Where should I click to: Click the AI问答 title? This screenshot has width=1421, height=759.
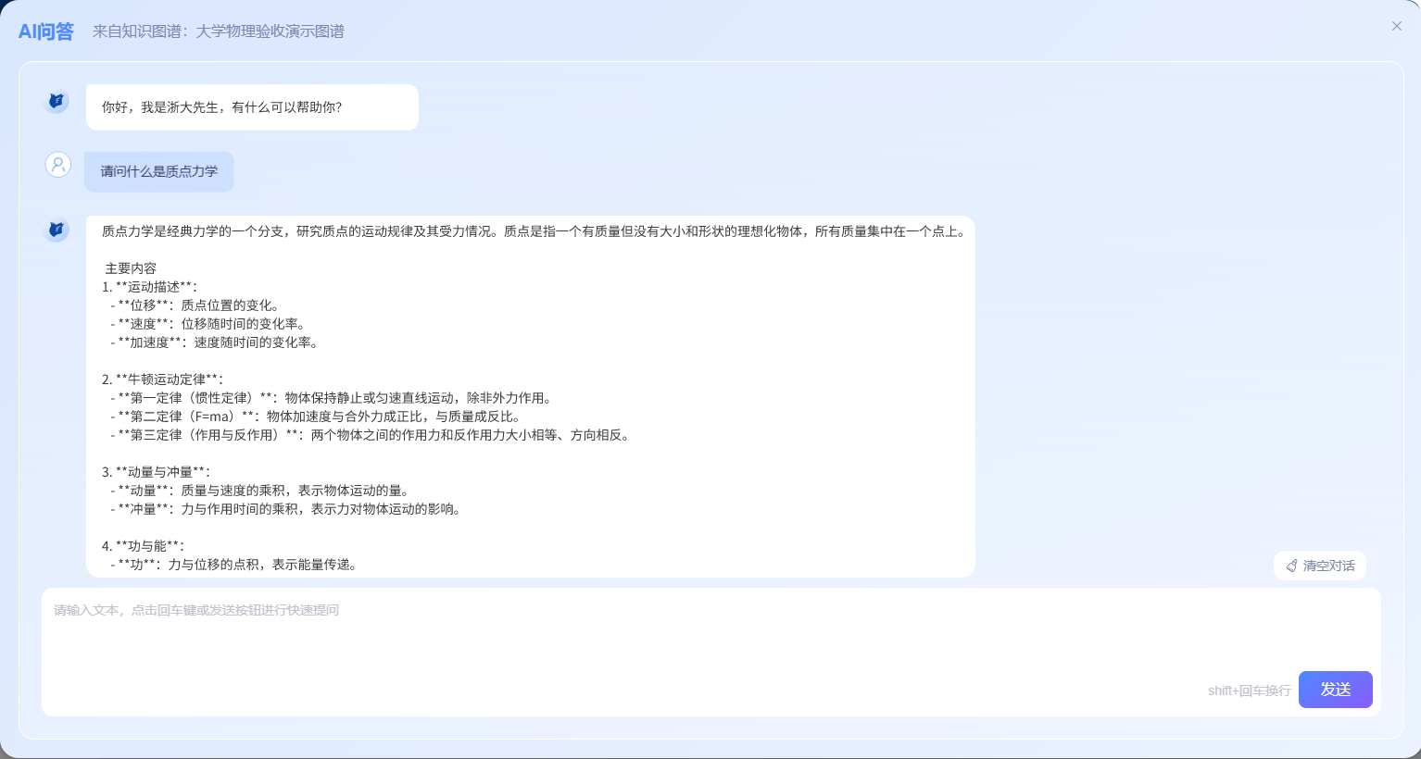[46, 31]
